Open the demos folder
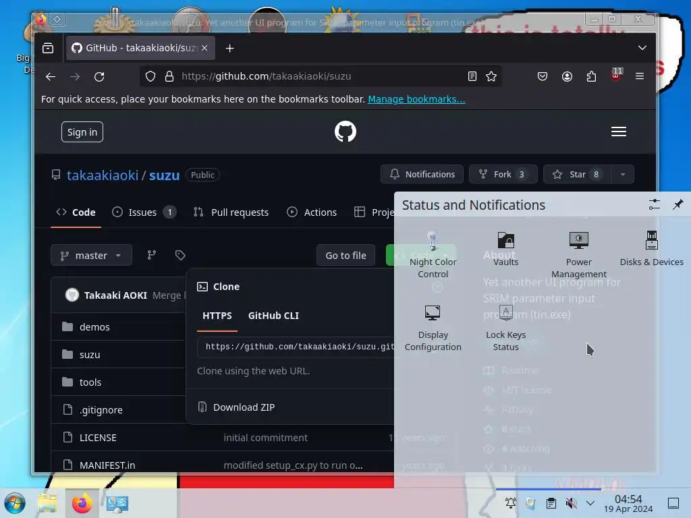This screenshot has width=691, height=518. [94, 327]
